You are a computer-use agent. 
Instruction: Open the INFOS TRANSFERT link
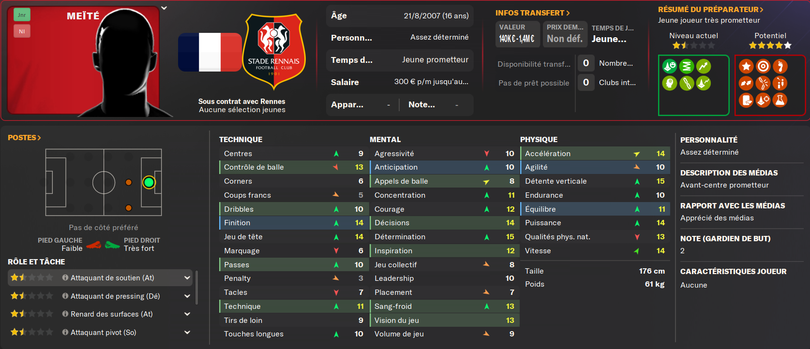coord(532,13)
